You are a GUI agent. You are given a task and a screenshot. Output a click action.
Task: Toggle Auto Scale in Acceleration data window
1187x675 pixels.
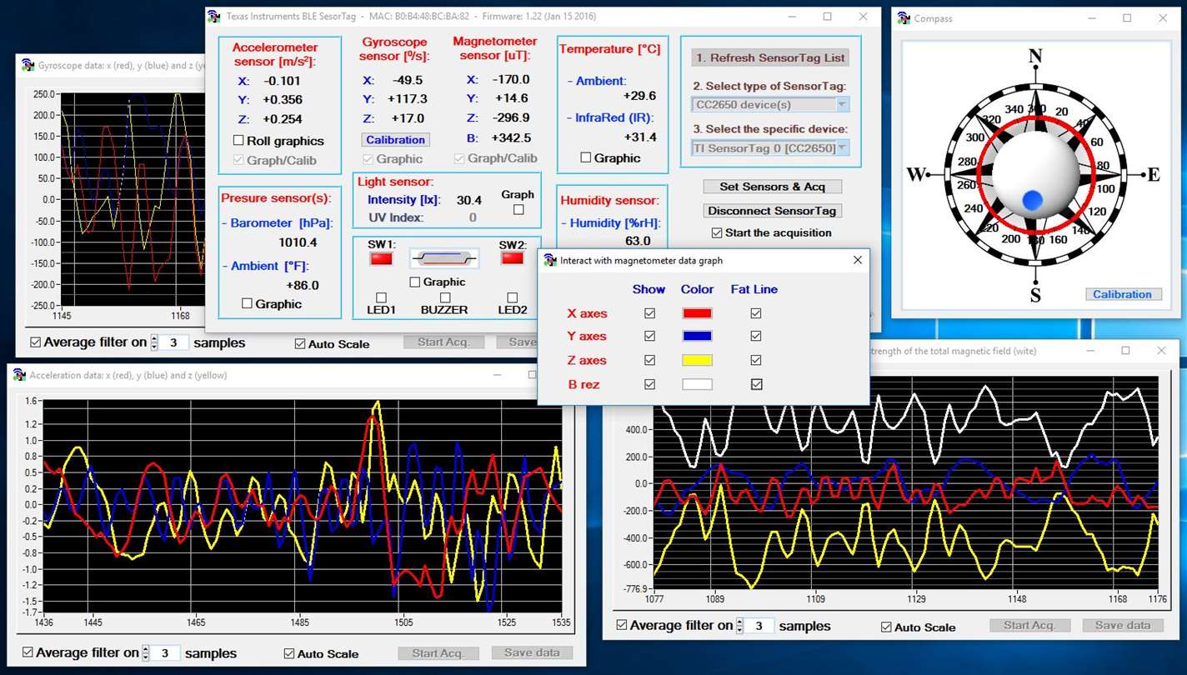289,654
